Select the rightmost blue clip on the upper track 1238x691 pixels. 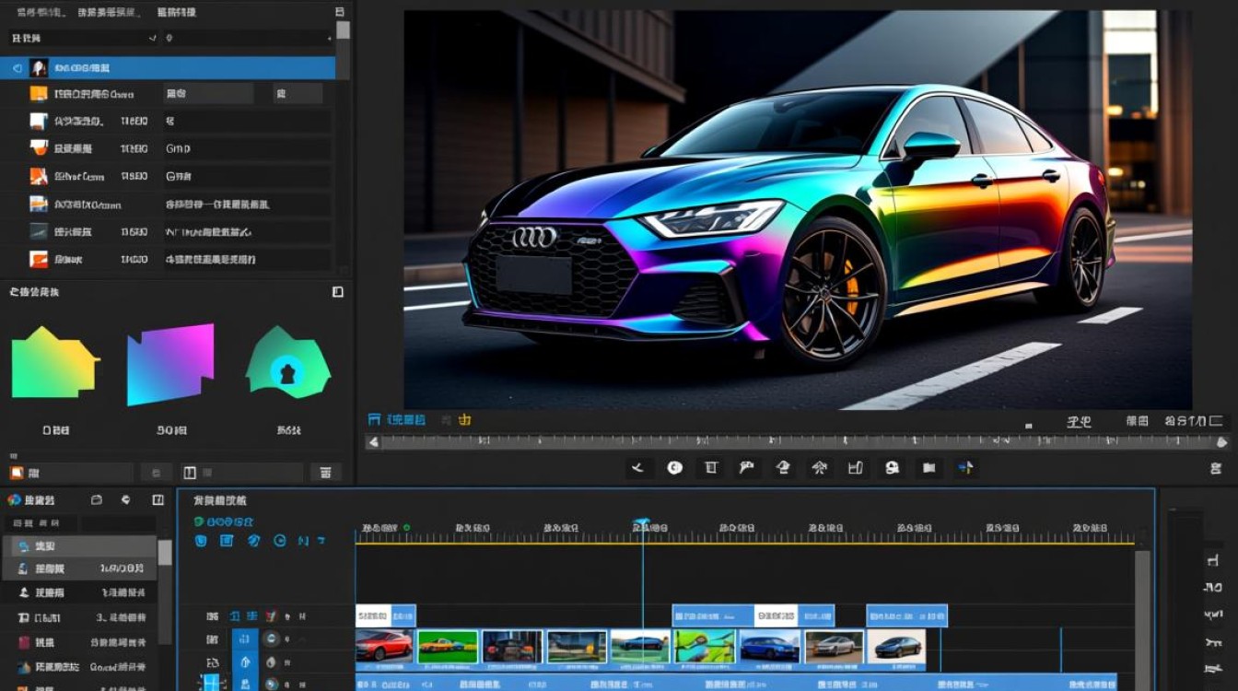tap(906, 615)
